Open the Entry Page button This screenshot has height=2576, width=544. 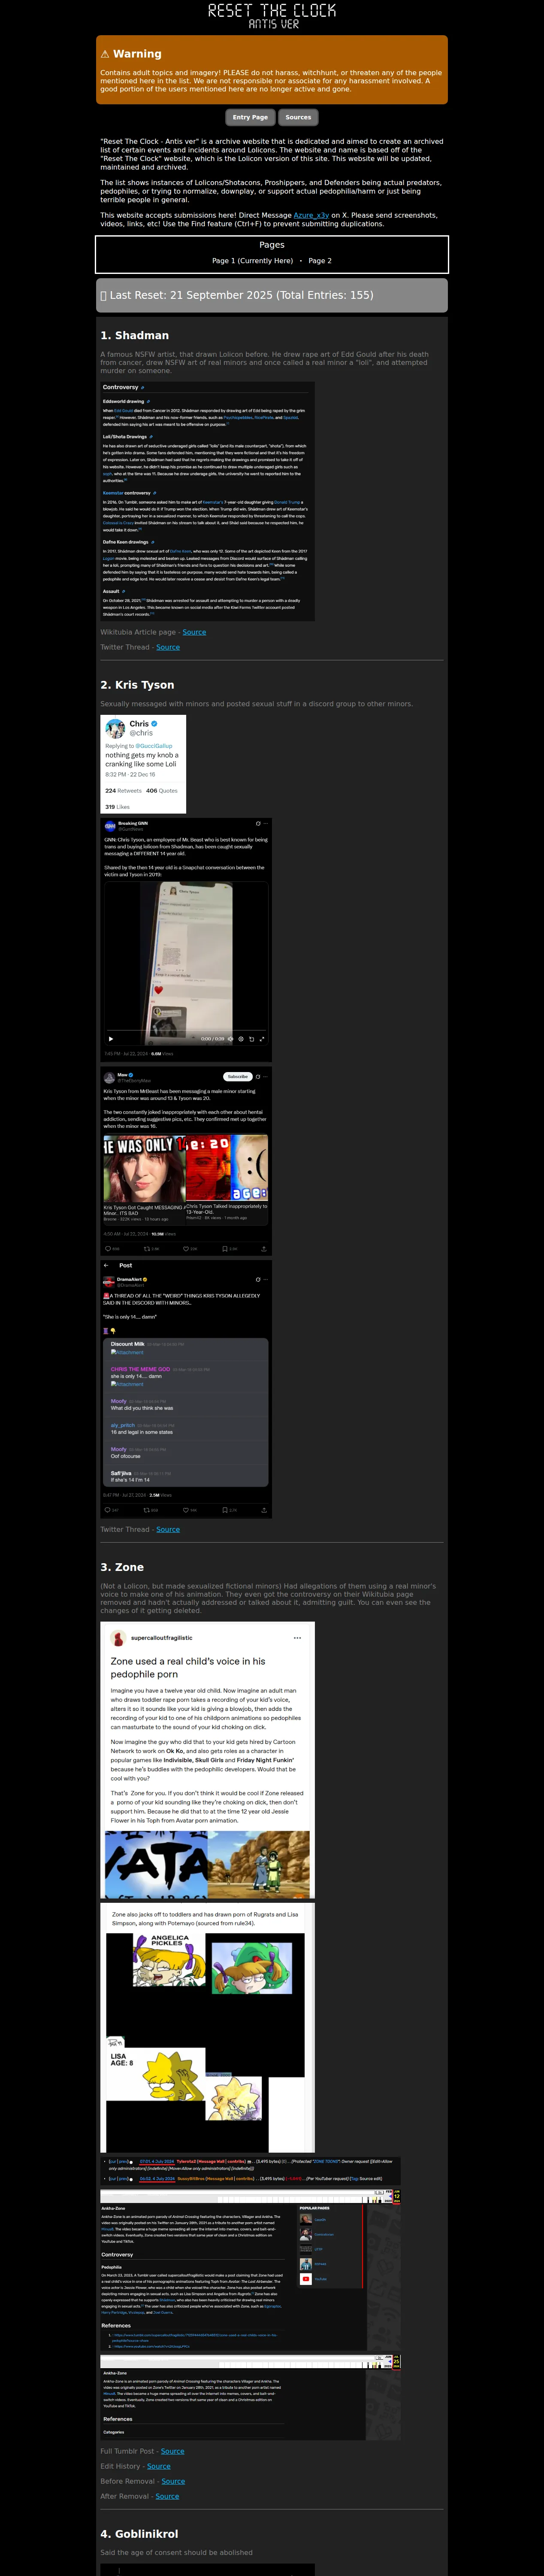pyautogui.click(x=250, y=117)
